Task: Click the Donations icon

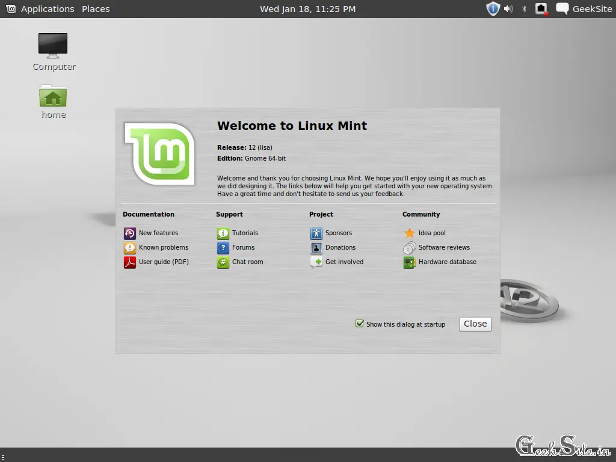Action: tap(316, 248)
